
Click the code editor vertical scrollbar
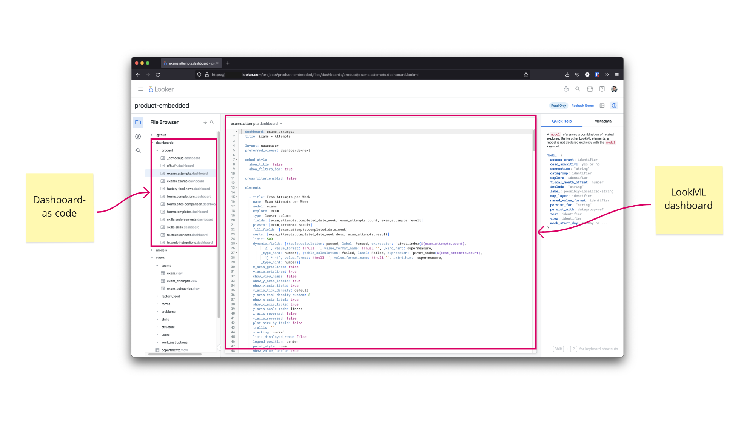[x=534, y=140]
